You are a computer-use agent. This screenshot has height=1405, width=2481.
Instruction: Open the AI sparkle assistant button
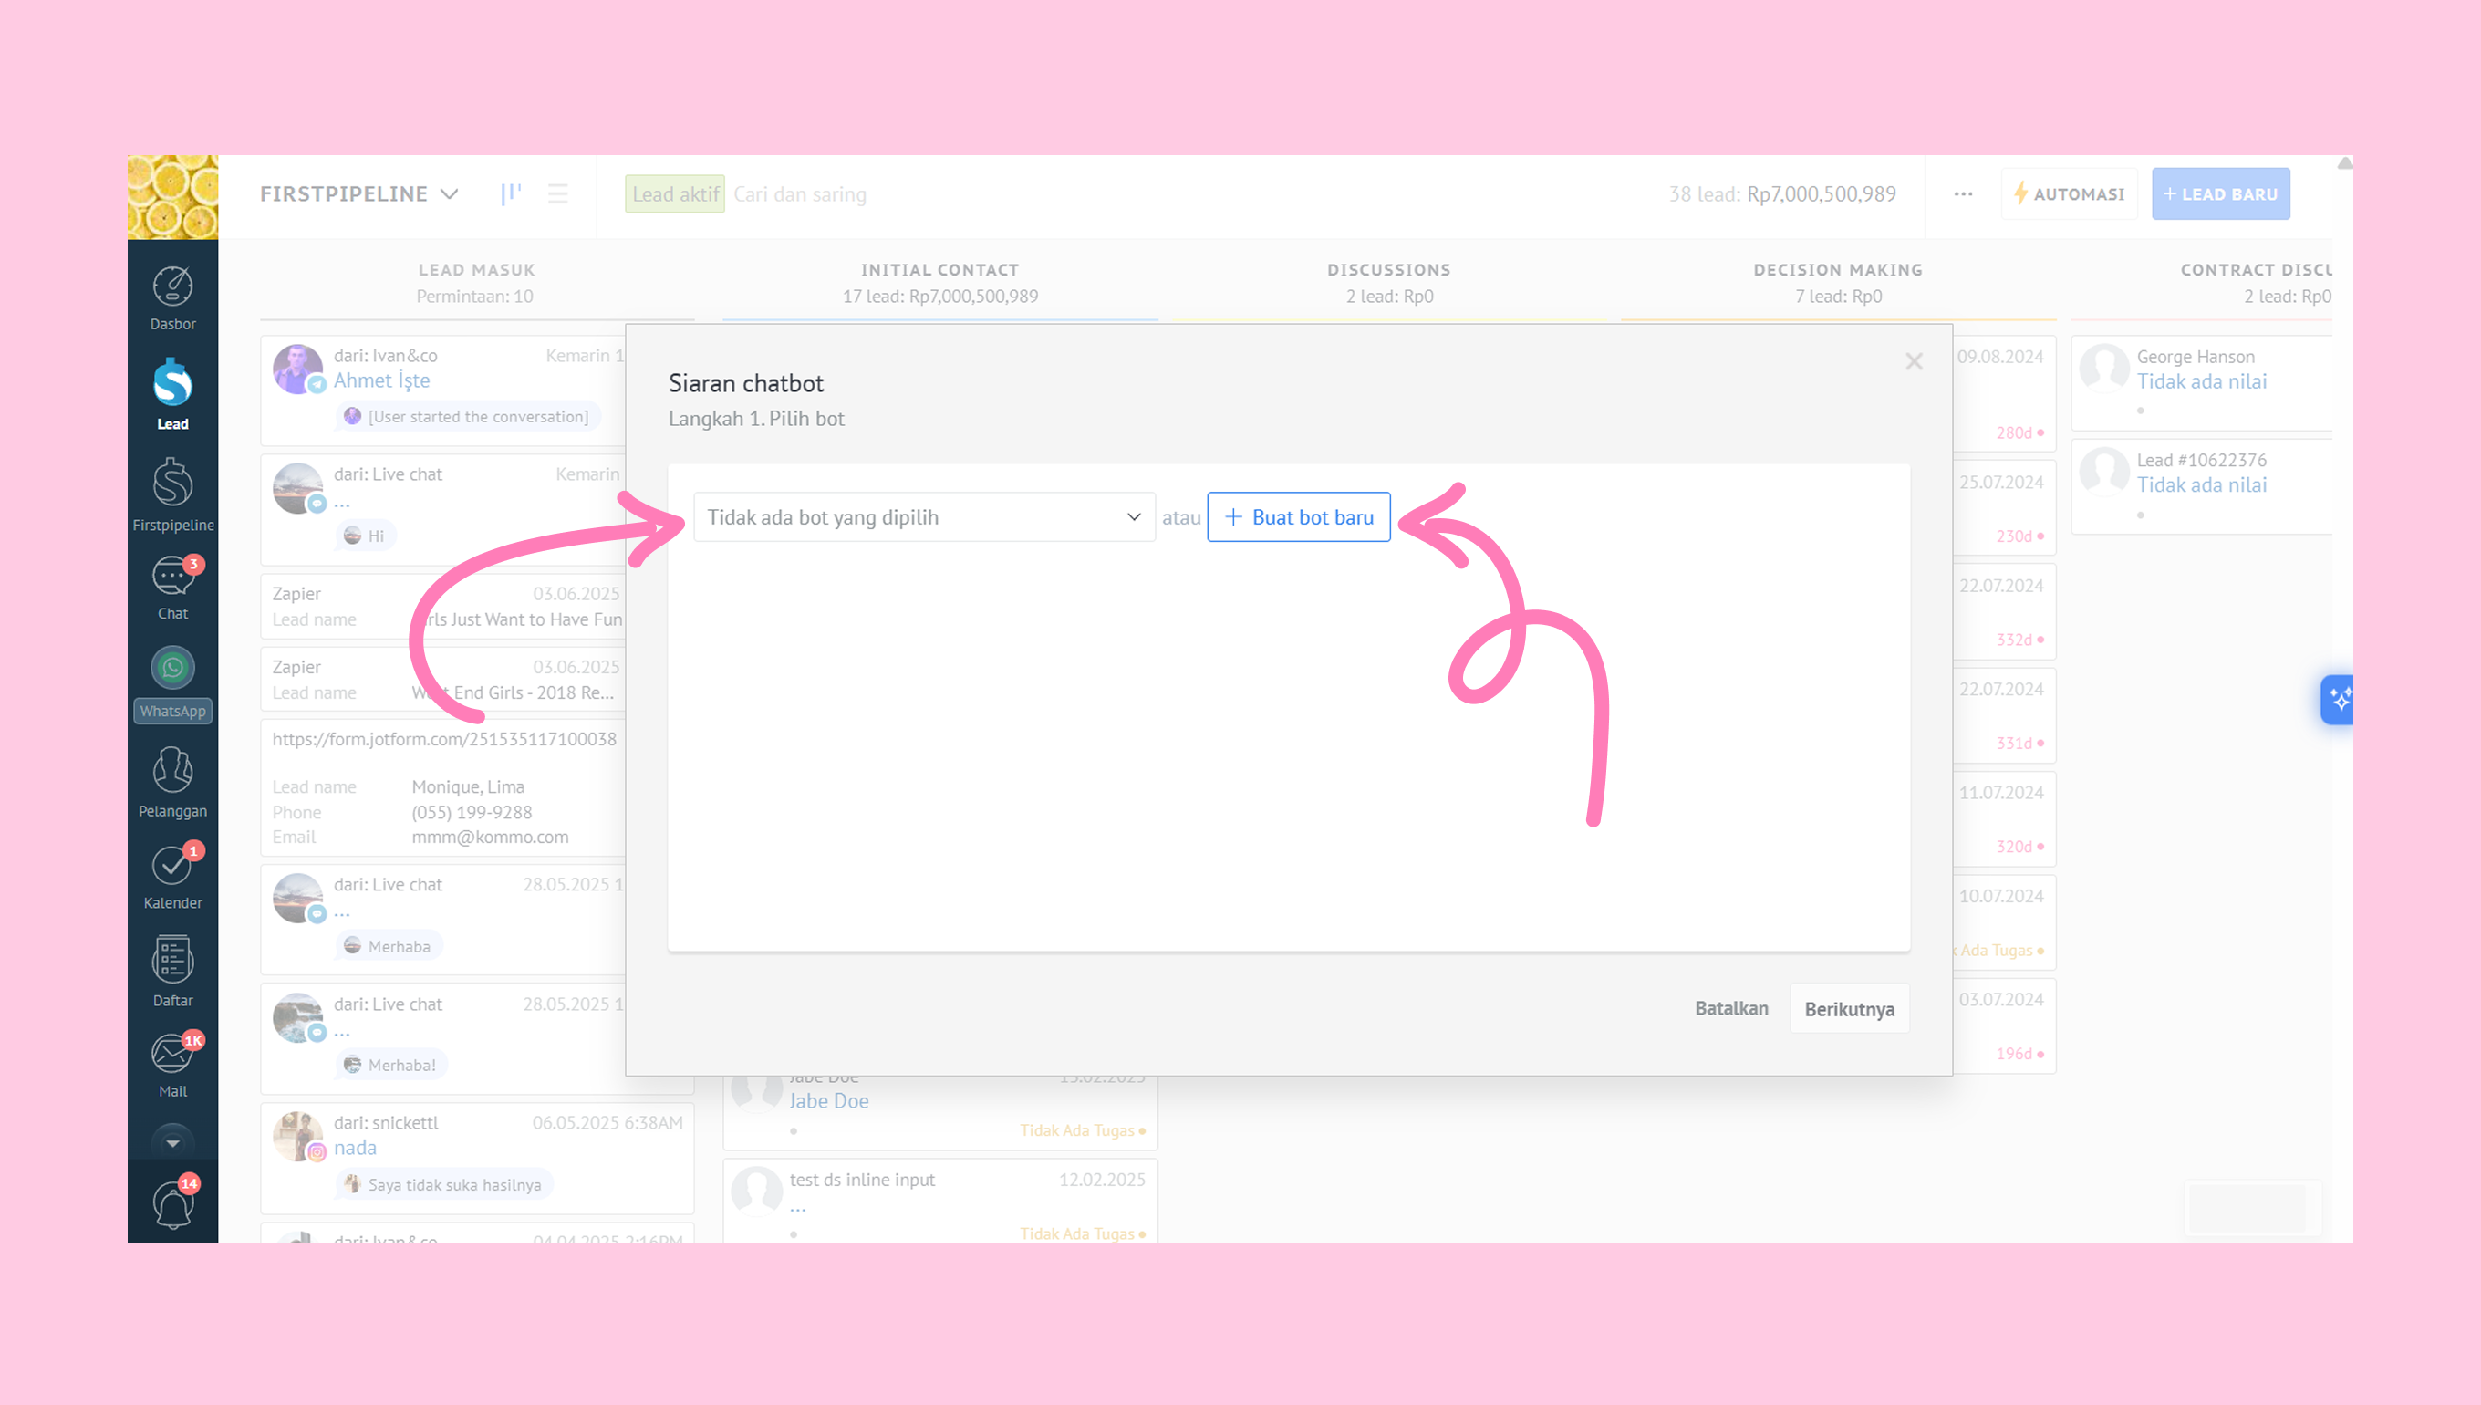pyautogui.click(x=2338, y=700)
